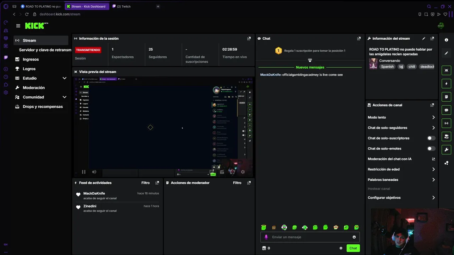
Task: Open chat settings gear icon
Action: (341, 248)
